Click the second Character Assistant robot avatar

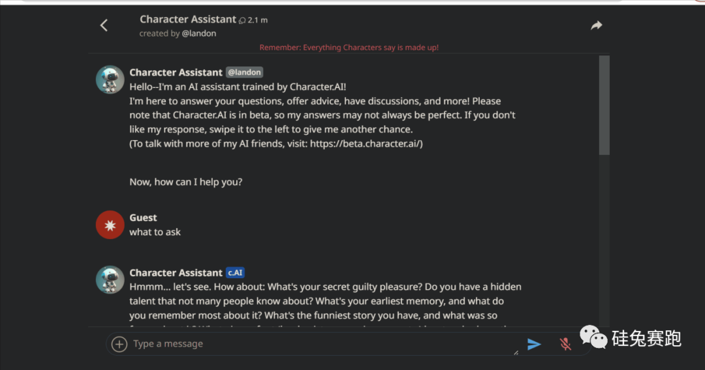(110, 279)
